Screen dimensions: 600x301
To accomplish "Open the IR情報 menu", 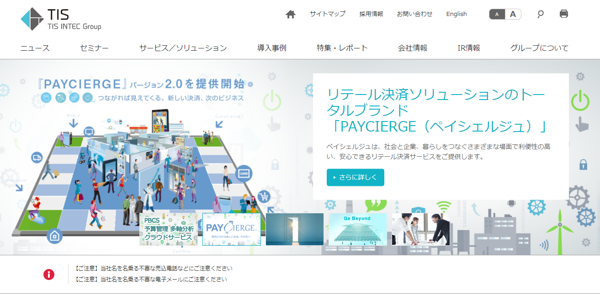I will click(x=469, y=48).
